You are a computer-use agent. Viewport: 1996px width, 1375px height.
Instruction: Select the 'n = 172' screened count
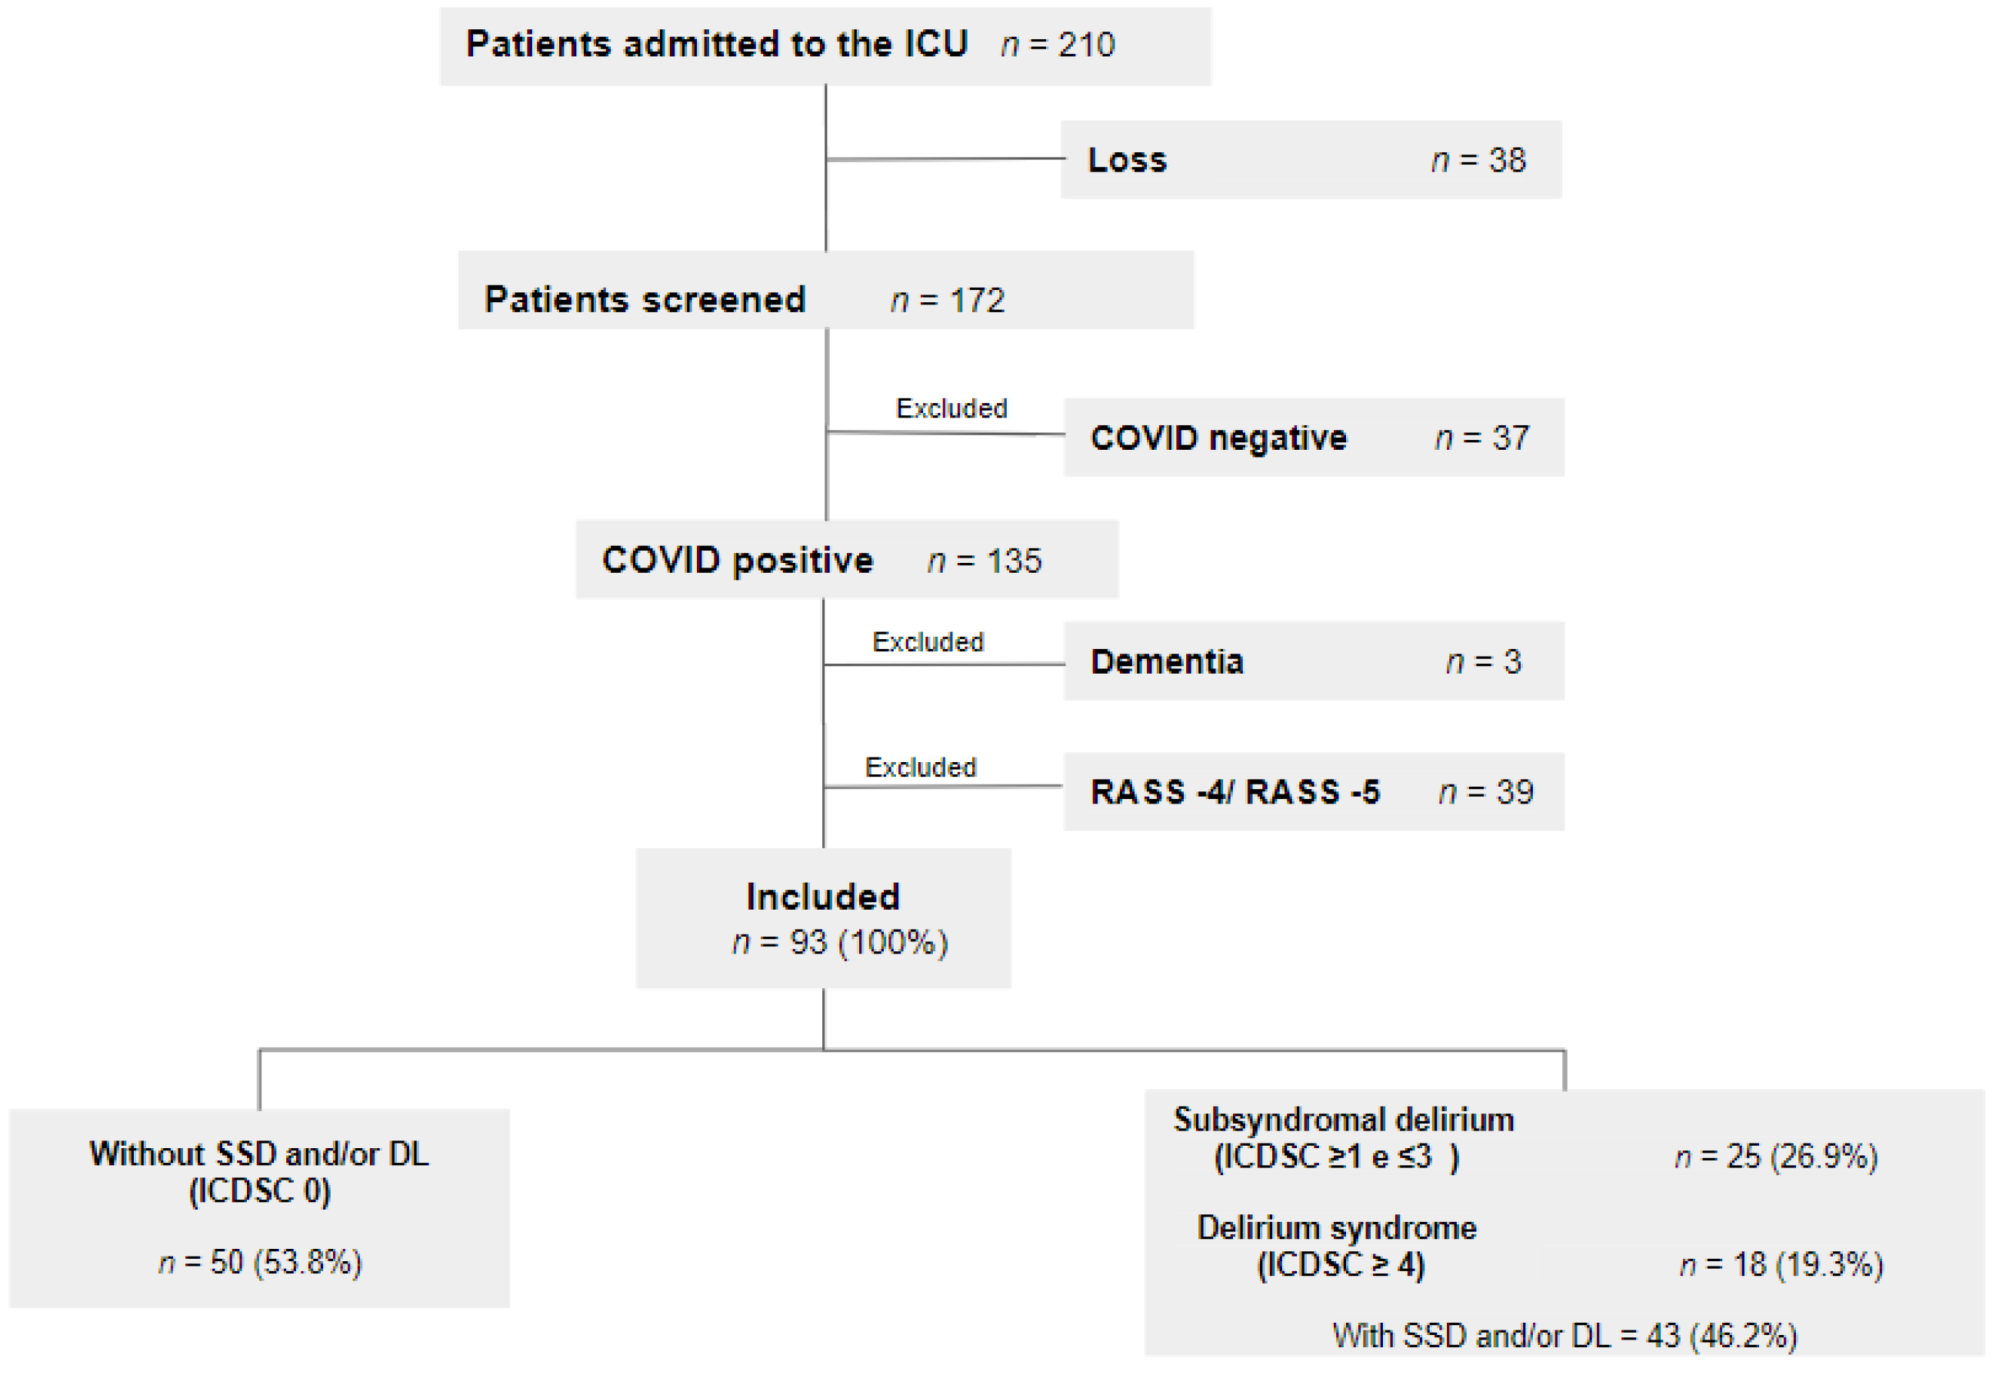948,301
